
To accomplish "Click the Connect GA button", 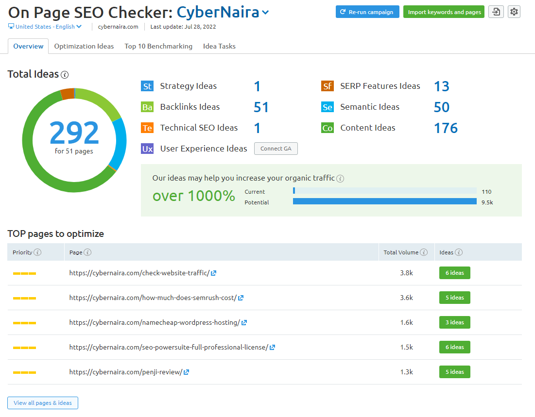I will coord(276,149).
